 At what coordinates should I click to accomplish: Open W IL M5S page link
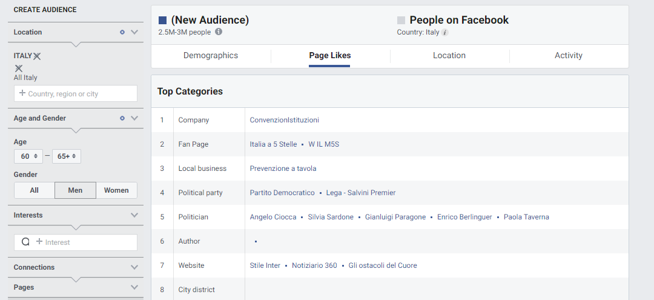tap(323, 144)
